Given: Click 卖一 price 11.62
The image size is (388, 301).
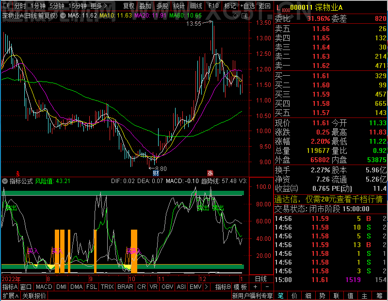Looking at the screenshot, I should click(321, 66).
